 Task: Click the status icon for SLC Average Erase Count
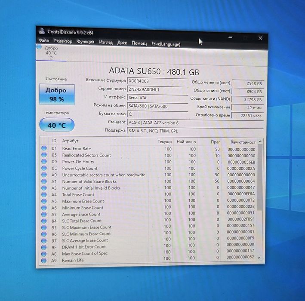[44, 241]
